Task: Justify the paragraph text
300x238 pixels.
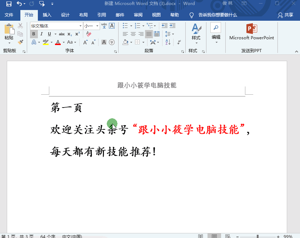Action: (149, 34)
